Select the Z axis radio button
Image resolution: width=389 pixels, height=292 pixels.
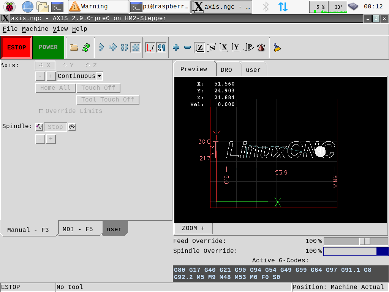click(91, 65)
